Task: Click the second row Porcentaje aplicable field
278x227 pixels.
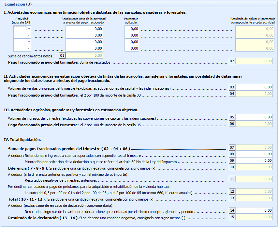Action: click(x=132, y=35)
